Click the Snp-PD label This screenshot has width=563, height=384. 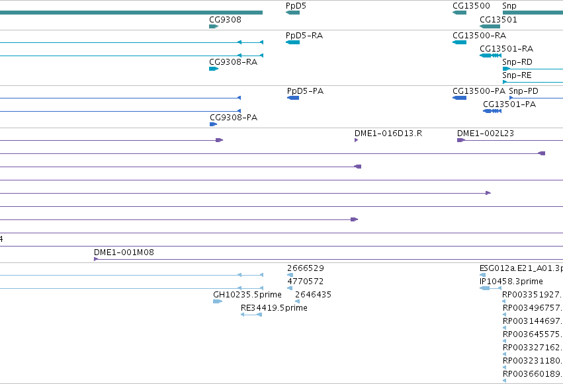(x=523, y=91)
